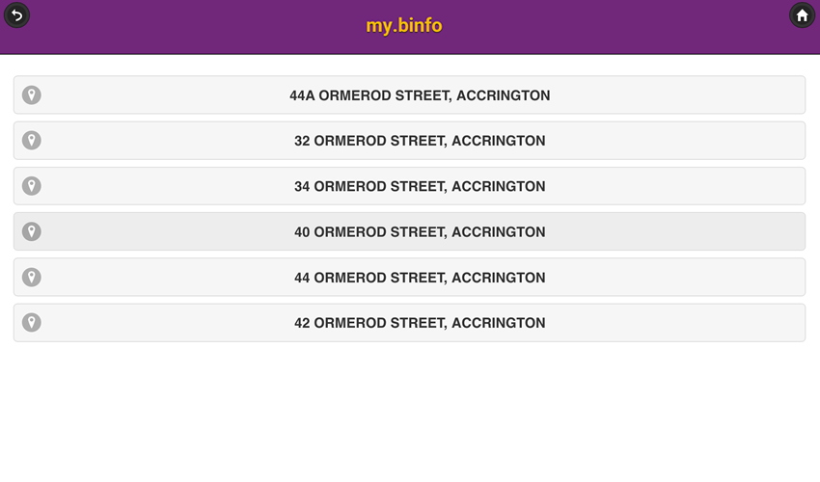Select the location pin beside 42 Ormerod Street
The image size is (820, 482).
[x=32, y=323]
